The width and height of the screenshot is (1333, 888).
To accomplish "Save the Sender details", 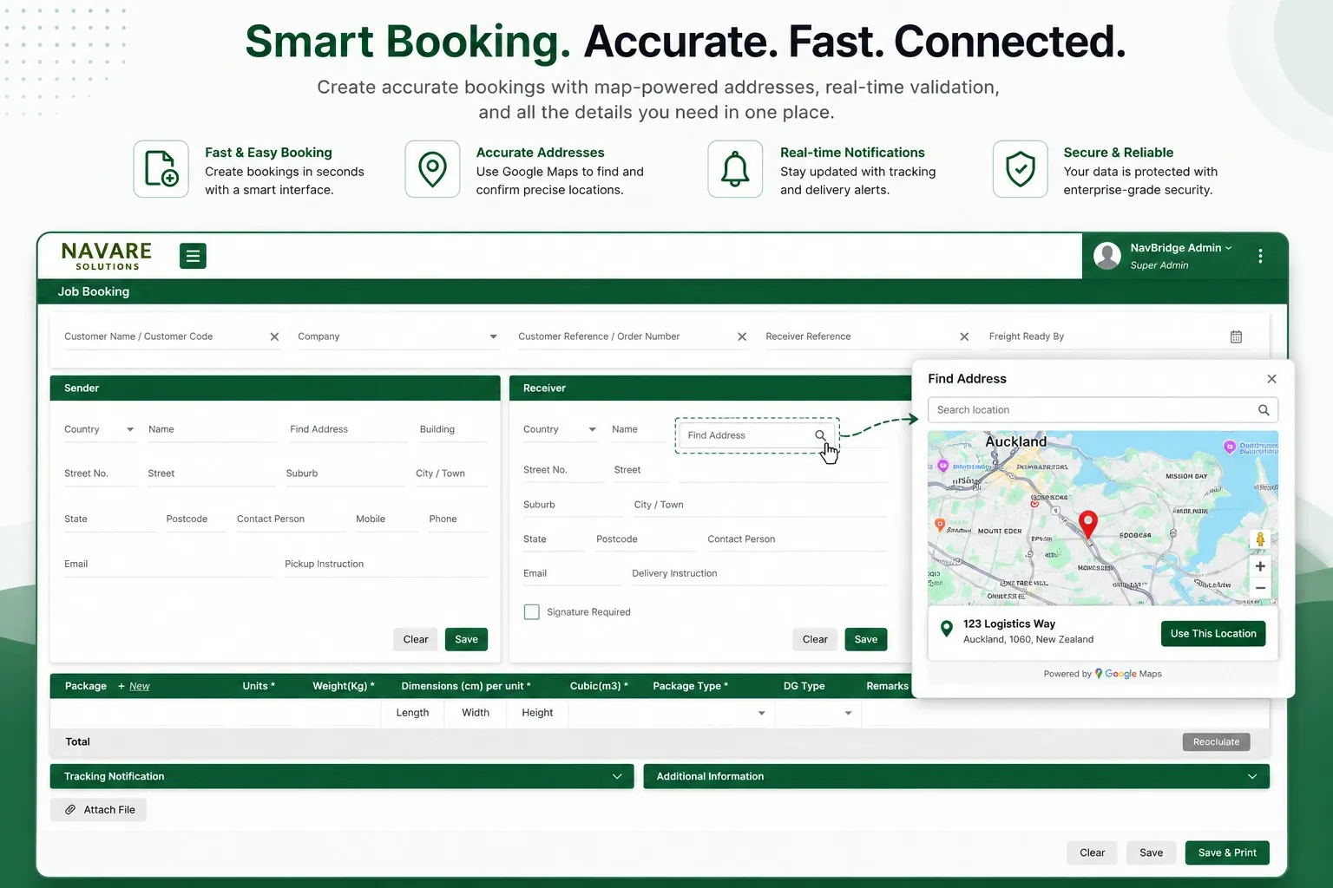I will coord(466,639).
